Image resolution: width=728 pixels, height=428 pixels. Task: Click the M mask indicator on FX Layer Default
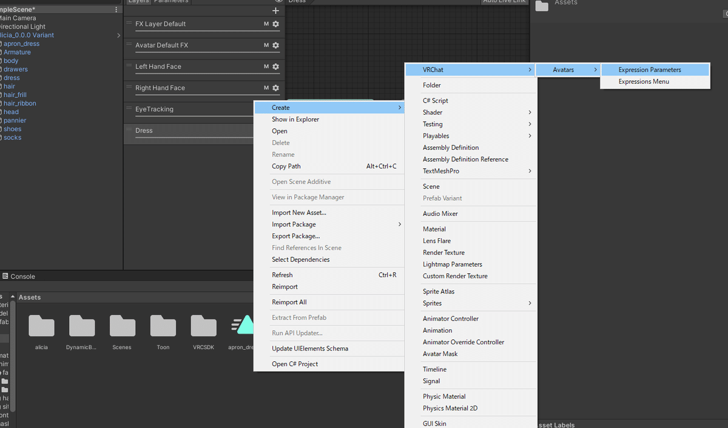tap(266, 24)
